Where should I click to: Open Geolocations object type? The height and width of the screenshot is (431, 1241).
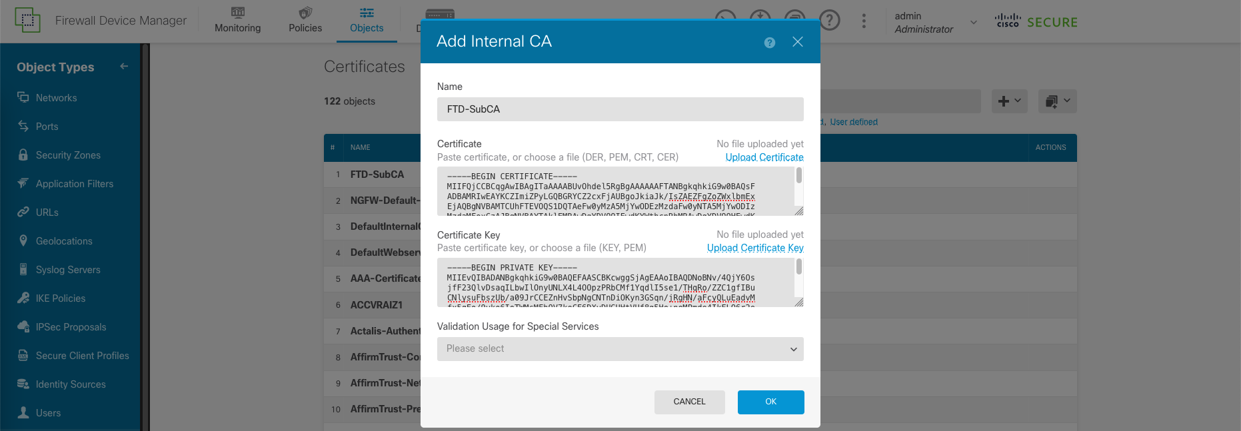click(64, 241)
